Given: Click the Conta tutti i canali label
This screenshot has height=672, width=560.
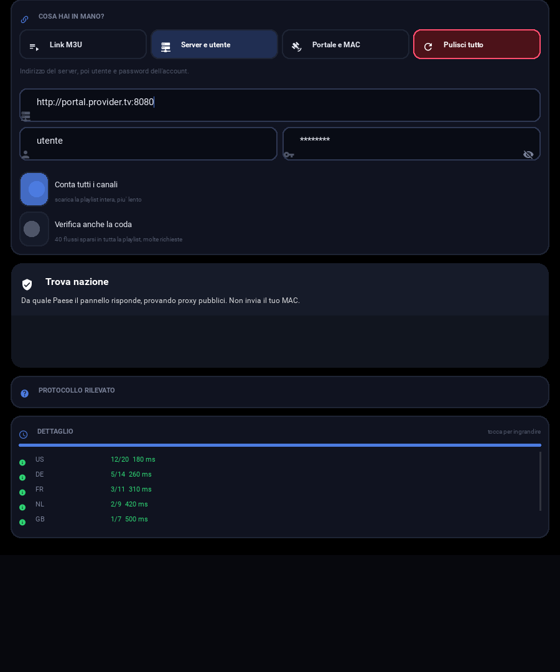Looking at the screenshot, I should [86, 185].
